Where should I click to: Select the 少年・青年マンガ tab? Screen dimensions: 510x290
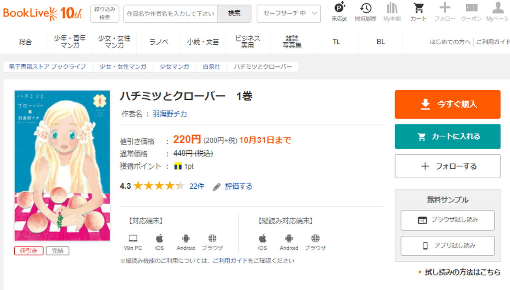tap(70, 42)
